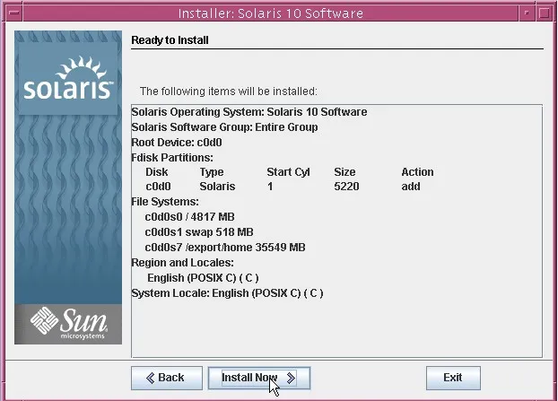Image resolution: width=558 pixels, height=401 pixels.
Task: Select "Fdisk Partitions:" line
Action: [x=172, y=158]
